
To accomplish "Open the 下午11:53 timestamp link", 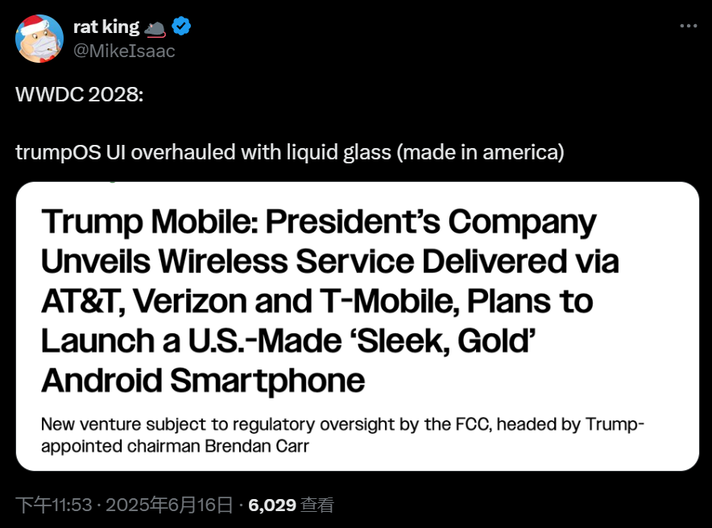I will coord(53,505).
